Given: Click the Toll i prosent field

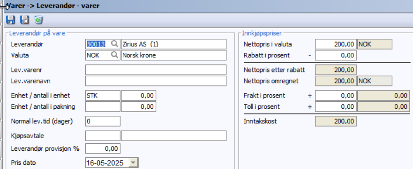Looking at the screenshot, I should [x=336, y=107].
